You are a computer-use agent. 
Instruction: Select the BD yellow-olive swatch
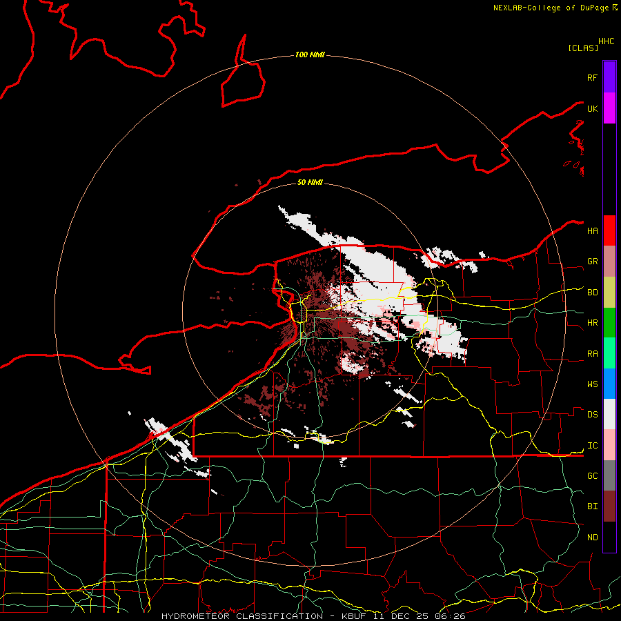(x=609, y=293)
